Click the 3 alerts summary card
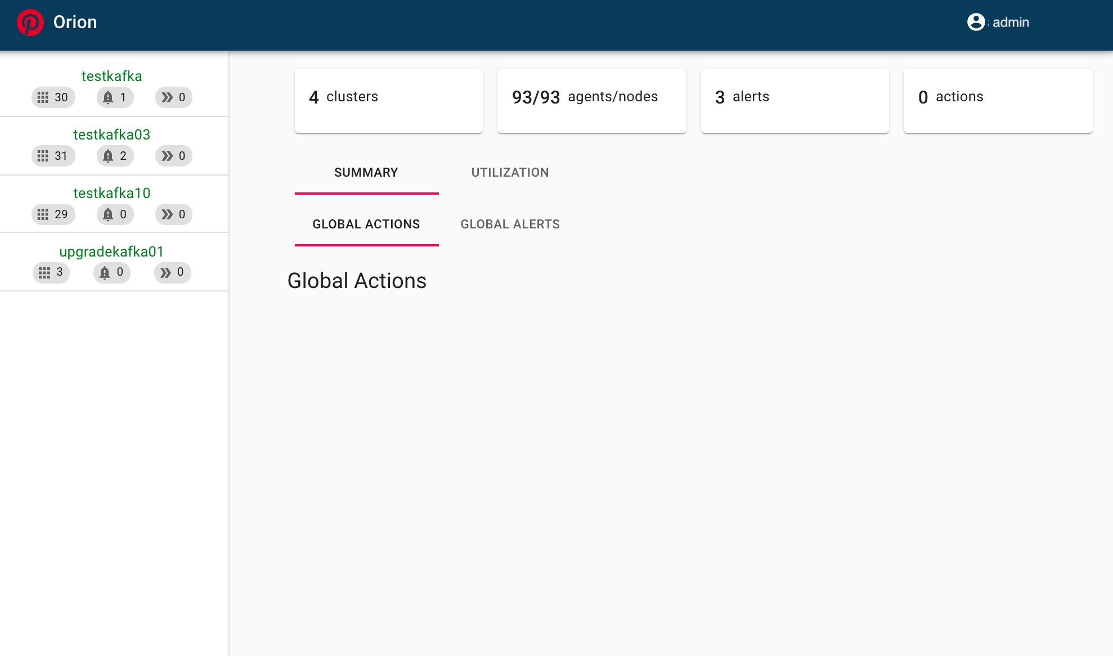 click(795, 101)
